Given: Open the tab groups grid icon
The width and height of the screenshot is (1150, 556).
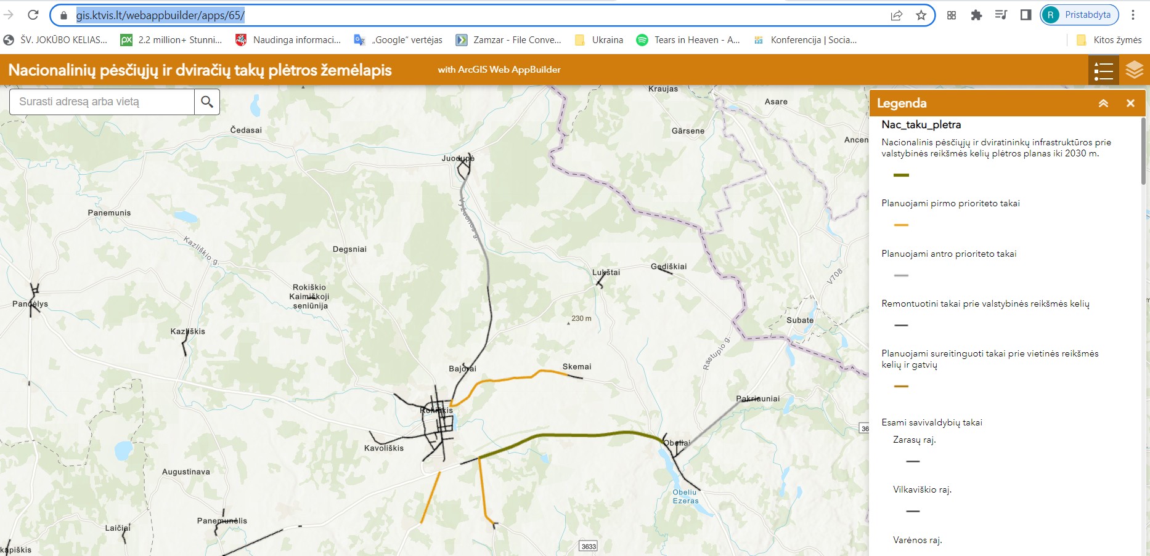Looking at the screenshot, I should coord(952,15).
